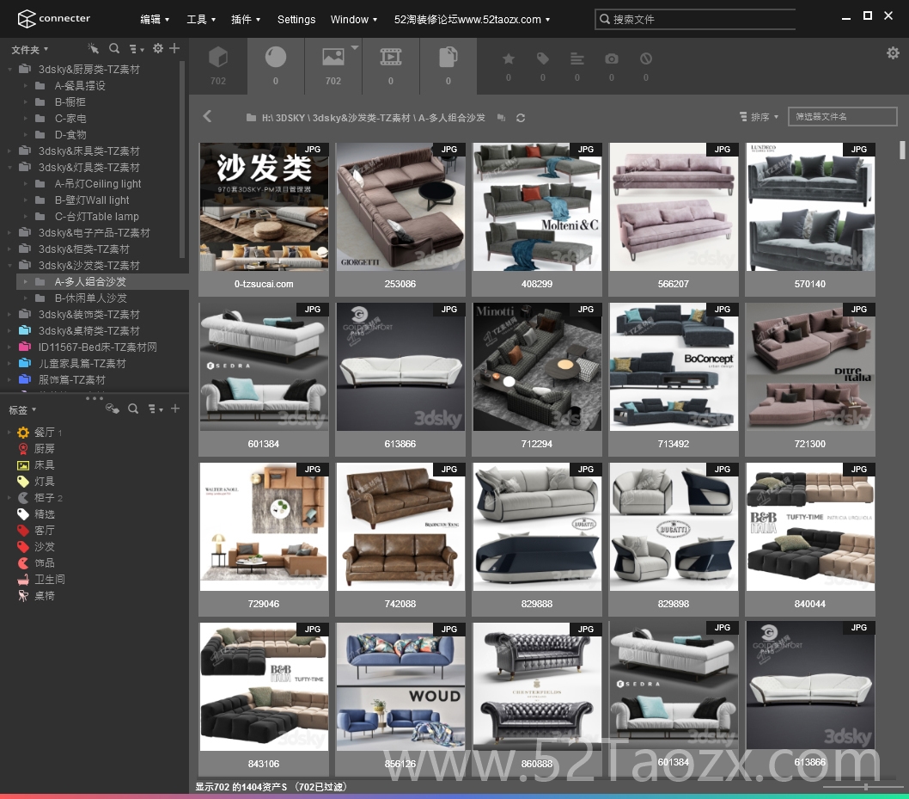The image size is (909, 799).
Task: Select the 沙发 tag
Action: pos(44,547)
